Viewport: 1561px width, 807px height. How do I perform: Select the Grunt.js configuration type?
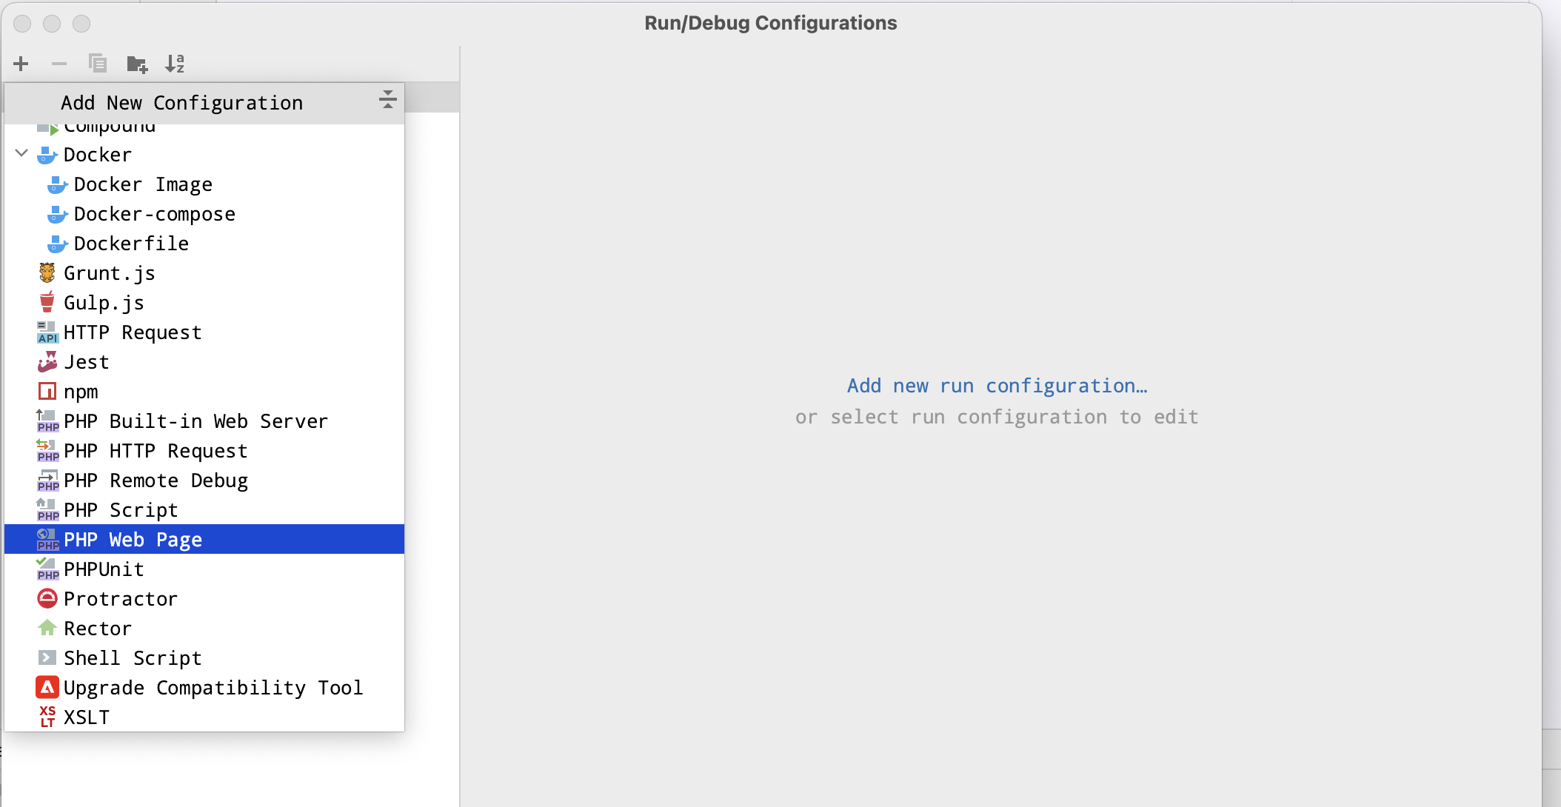coord(110,272)
